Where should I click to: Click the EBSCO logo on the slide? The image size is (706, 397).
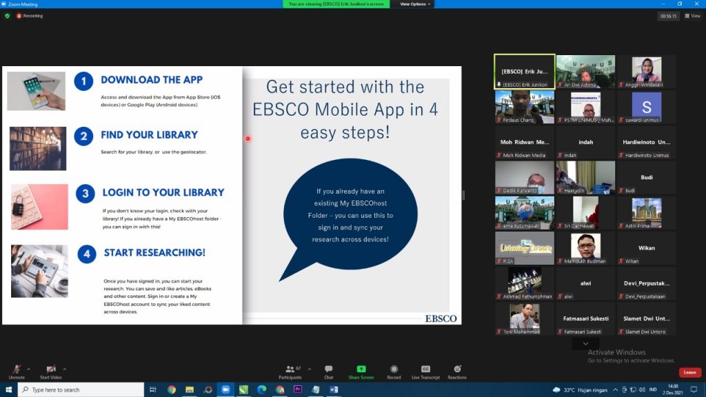point(441,318)
